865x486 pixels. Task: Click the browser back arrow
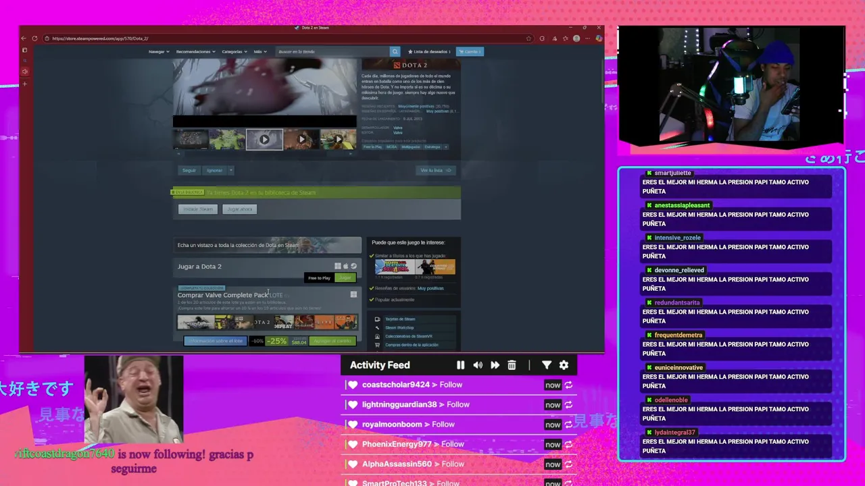click(24, 38)
